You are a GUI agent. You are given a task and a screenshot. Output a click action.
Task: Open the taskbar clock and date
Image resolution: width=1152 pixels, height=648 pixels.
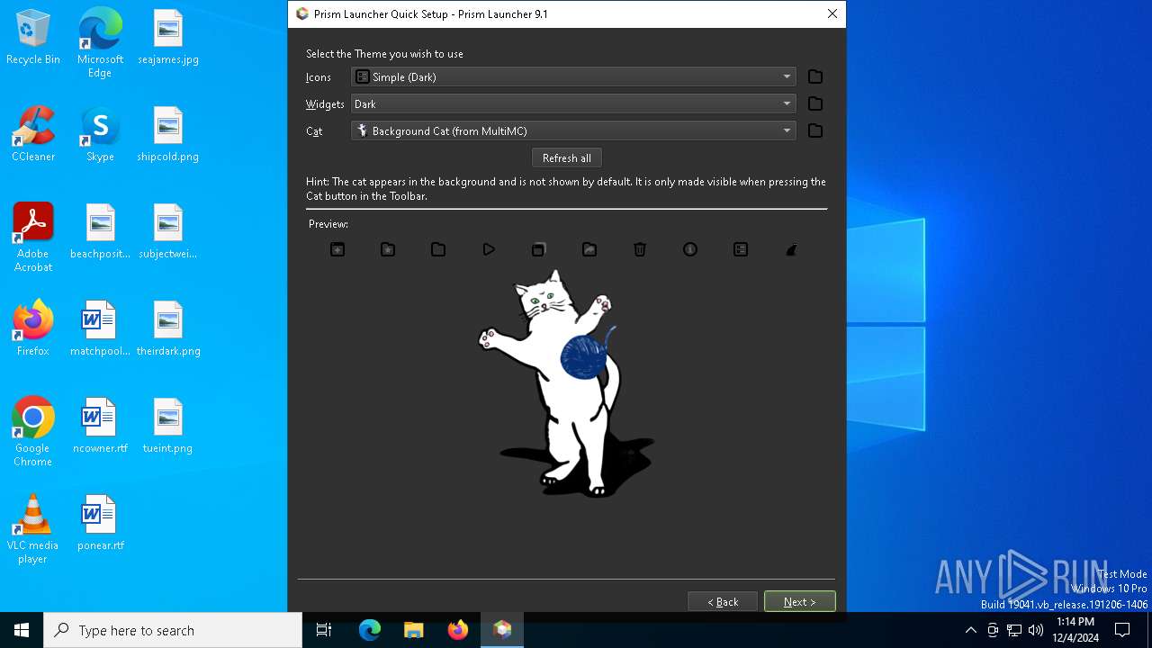pos(1075,630)
